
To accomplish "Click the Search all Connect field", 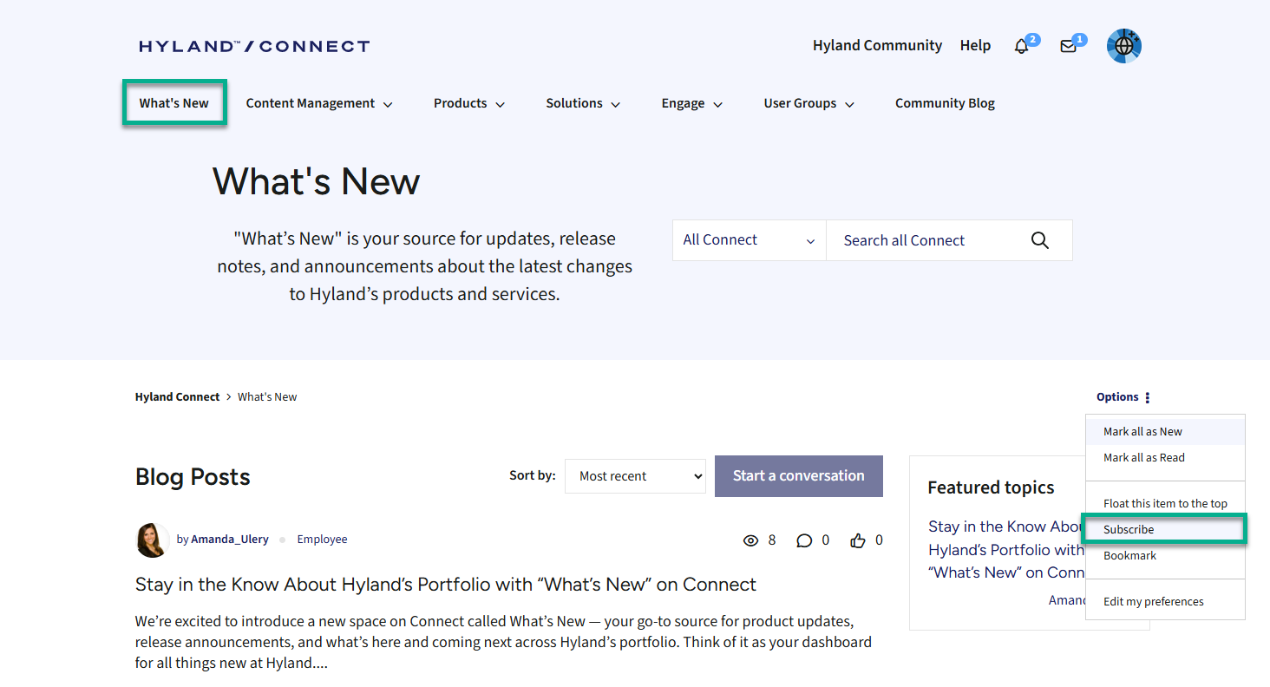I will tap(928, 240).
